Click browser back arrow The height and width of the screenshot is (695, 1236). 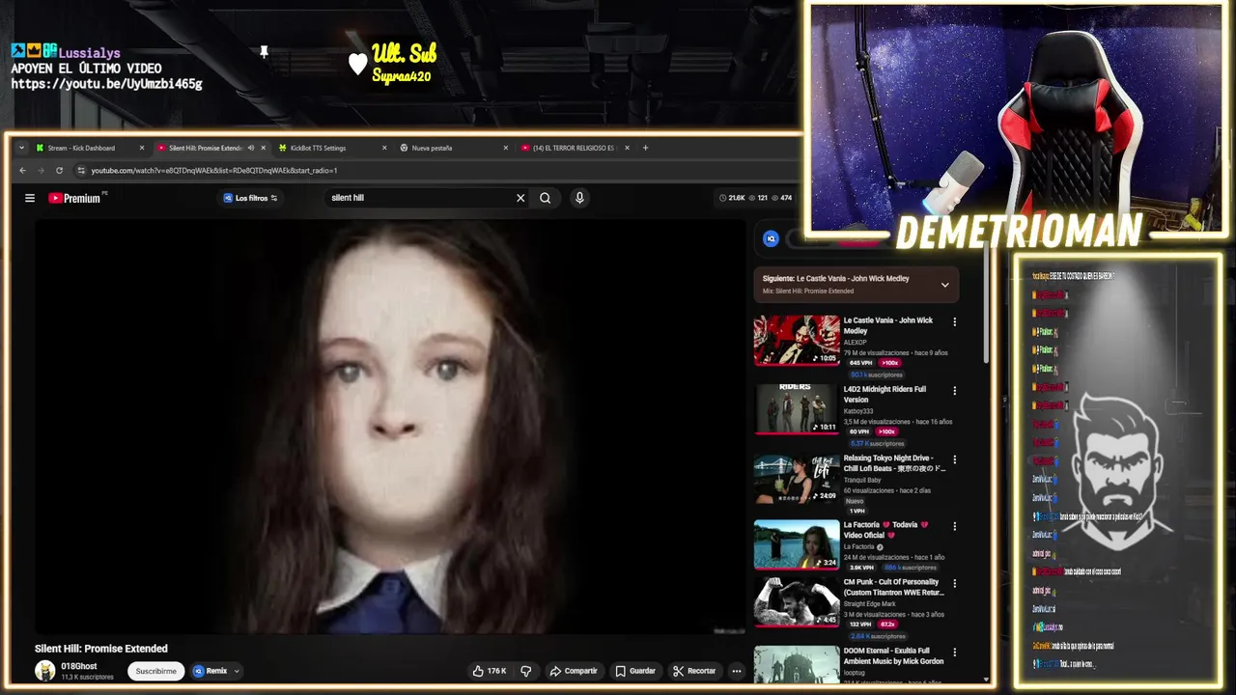pyautogui.click(x=23, y=170)
